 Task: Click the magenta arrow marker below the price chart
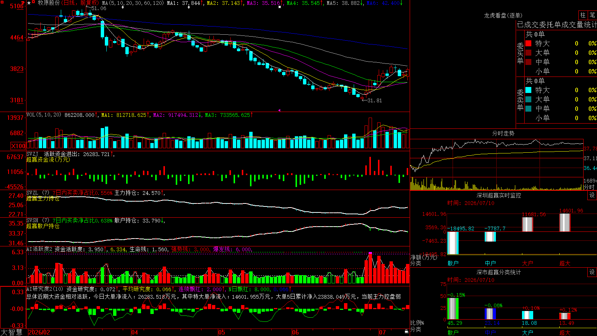(279, 110)
